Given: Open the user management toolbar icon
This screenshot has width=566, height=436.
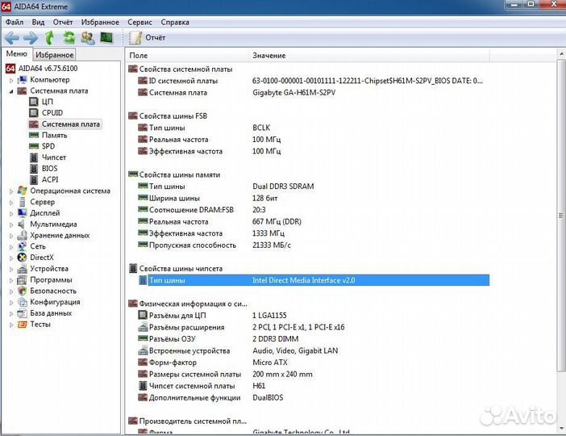Looking at the screenshot, I should (x=88, y=38).
